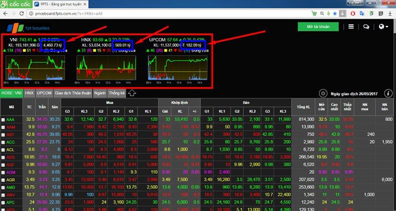
Task: Open the Giao dịch Thỏa thuận tab
Action: coord(73,93)
